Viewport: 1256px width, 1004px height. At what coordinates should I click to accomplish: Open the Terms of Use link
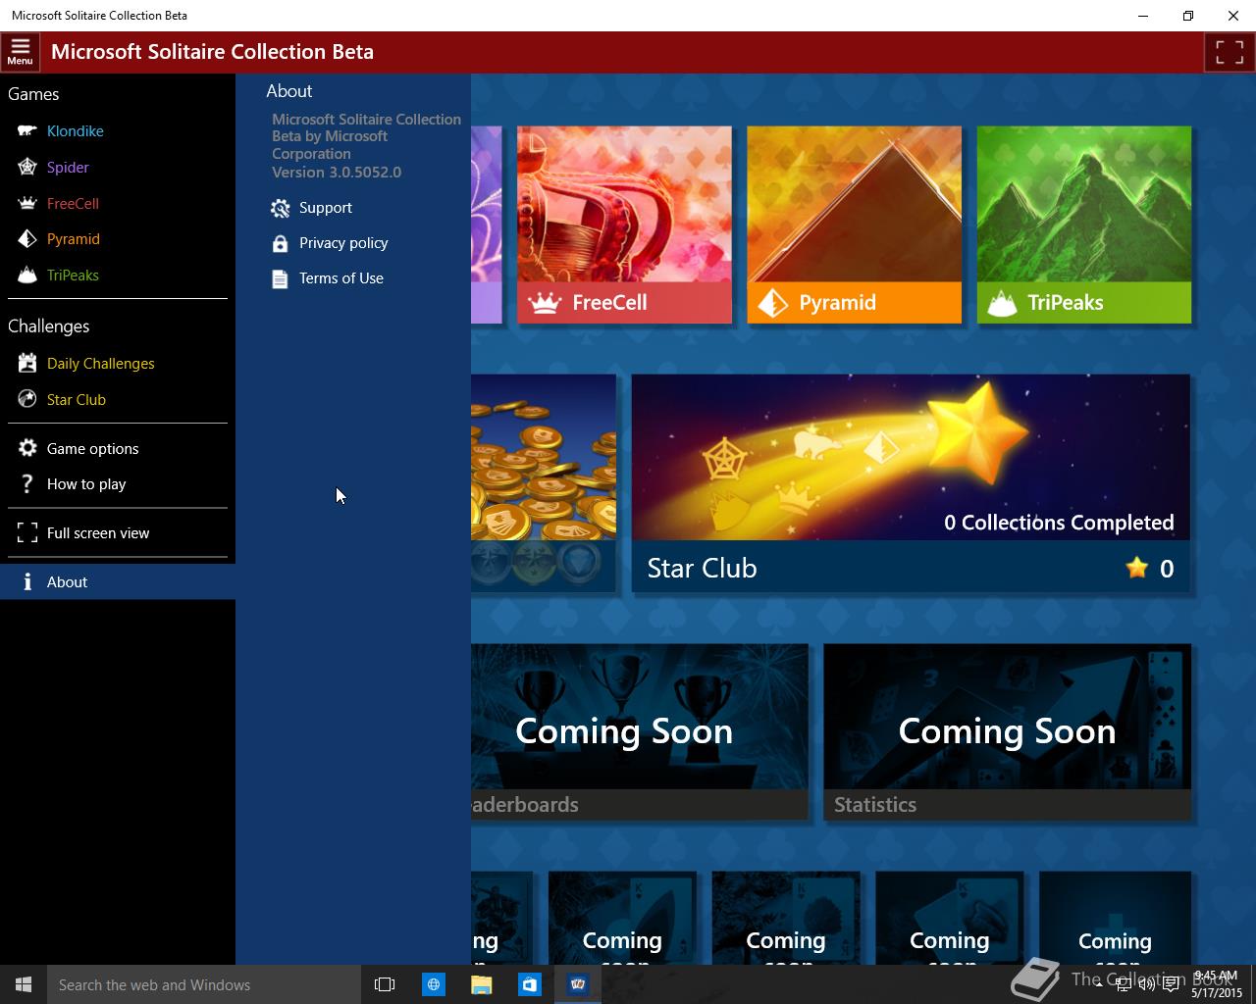[x=341, y=278]
